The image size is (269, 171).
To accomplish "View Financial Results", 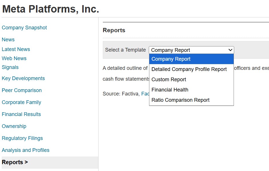I will point(21,114).
